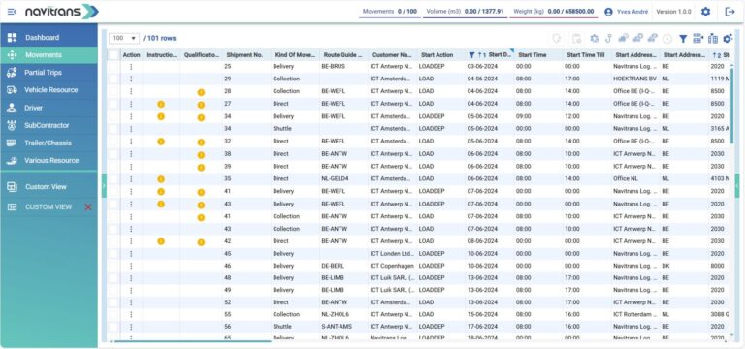Click the grid's vertical scrollbar
Screen dimensions: 745x349
731,107
